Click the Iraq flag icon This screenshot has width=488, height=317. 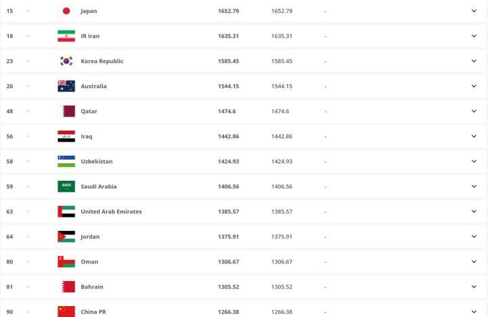click(66, 136)
